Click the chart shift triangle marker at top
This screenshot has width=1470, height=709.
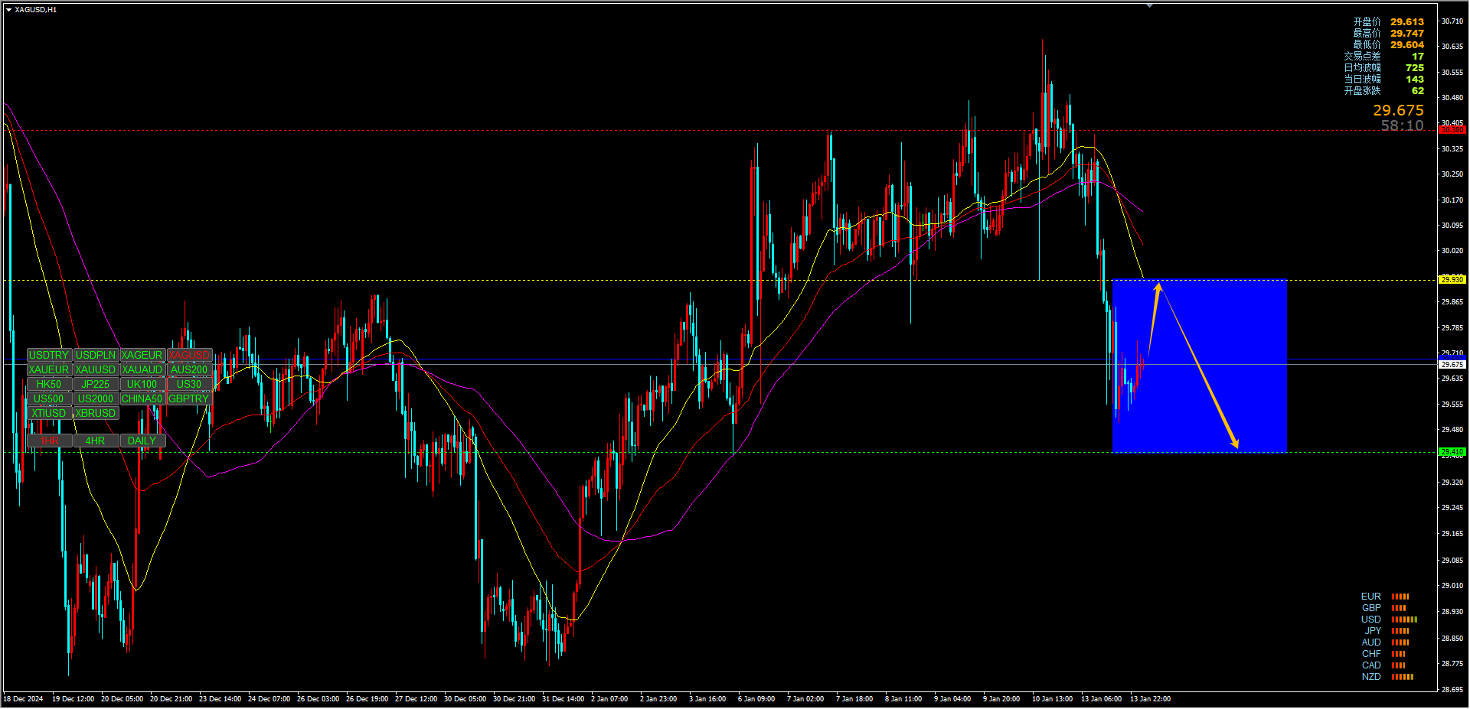1149,5
